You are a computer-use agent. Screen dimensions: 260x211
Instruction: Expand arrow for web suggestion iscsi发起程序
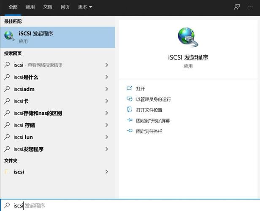tap(107, 149)
